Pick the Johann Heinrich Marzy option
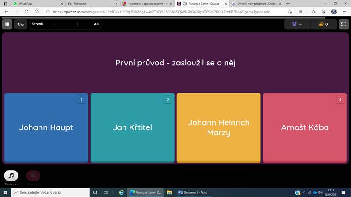The image size is (351, 197). click(219, 127)
